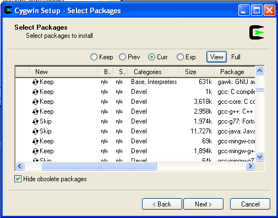Click 'gcc: C compiler' package name
Viewport: 278px width, 218px height.
(236, 92)
